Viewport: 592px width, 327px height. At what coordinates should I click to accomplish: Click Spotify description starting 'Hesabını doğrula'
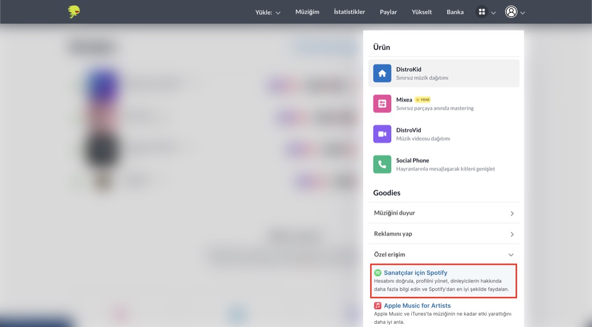click(441, 285)
